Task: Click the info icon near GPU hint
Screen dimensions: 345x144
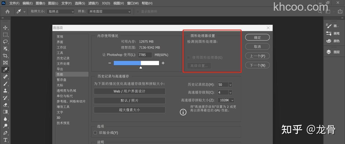Action: pyautogui.click(x=183, y=112)
